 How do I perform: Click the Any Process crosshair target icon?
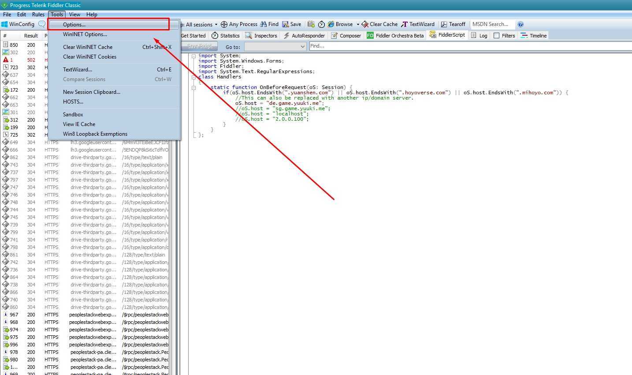224,24
